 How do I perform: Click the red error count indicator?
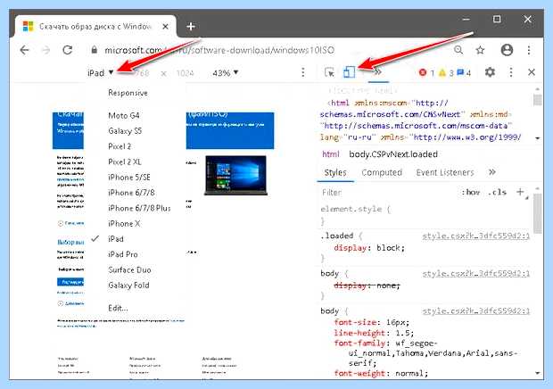(426, 73)
